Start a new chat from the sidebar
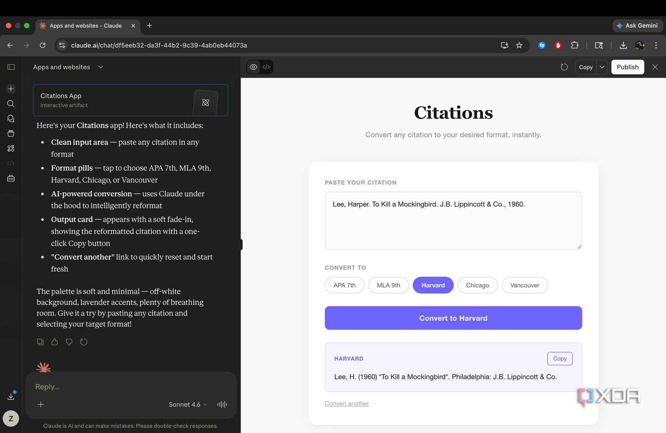 tap(10, 89)
